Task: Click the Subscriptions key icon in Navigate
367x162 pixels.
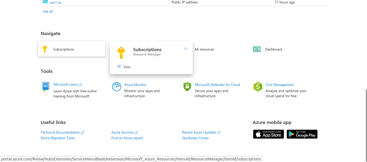Action: (x=45, y=49)
